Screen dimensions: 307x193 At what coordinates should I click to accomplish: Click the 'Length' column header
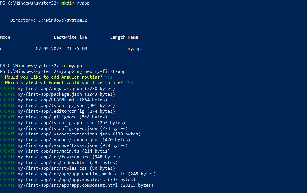(118, 37)
